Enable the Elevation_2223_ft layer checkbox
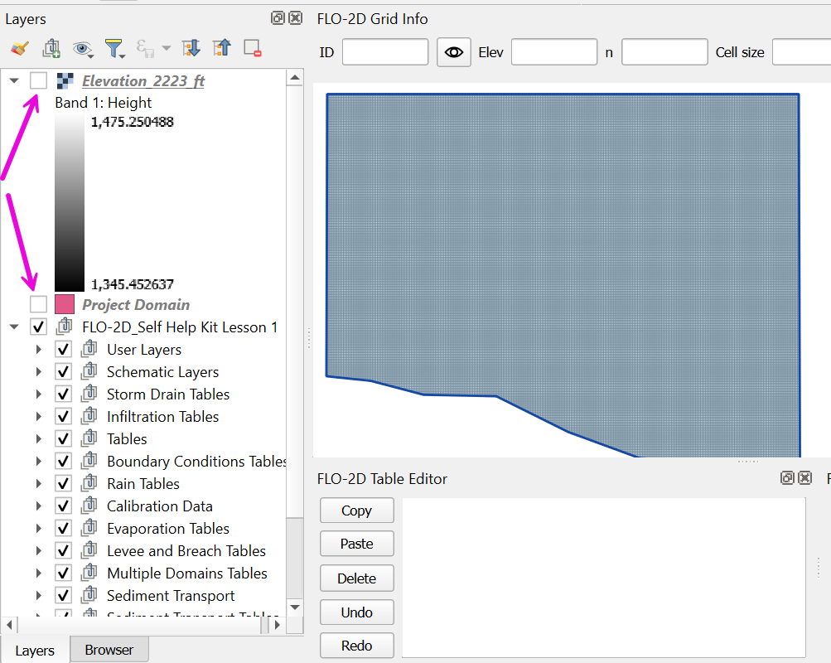Screen dimensions: 831x663 coord(38,80)
